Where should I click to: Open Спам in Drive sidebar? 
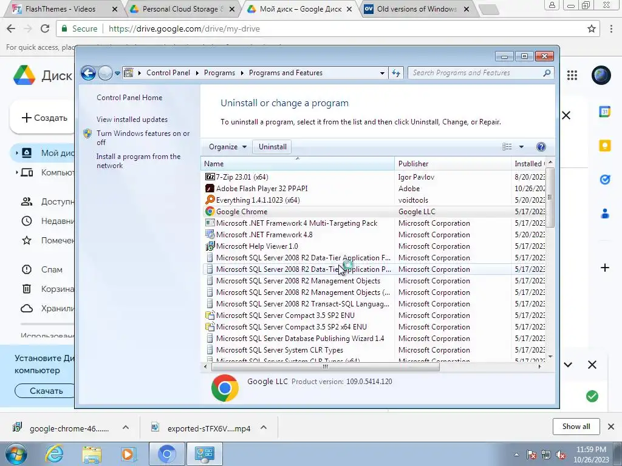point(52,269)
